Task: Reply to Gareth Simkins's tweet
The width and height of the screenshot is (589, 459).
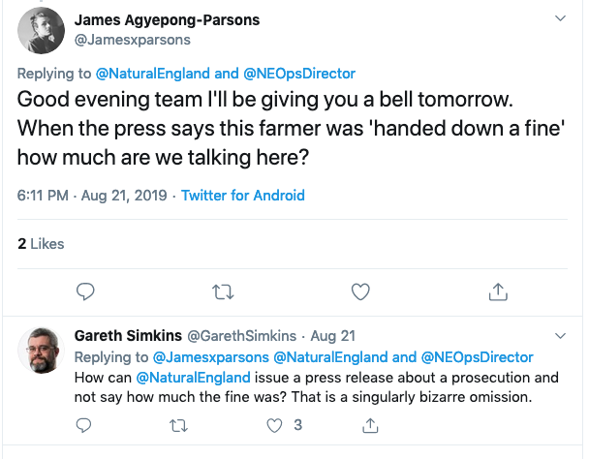Action: pos(84,425)
